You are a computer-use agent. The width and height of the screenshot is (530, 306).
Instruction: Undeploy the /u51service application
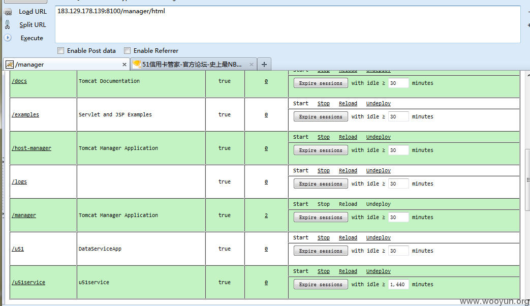pyautogui.click(x=378, y=271)
